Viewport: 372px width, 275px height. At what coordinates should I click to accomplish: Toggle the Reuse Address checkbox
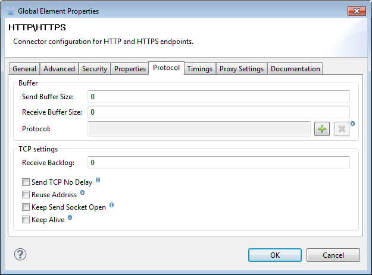pos(26,195)
